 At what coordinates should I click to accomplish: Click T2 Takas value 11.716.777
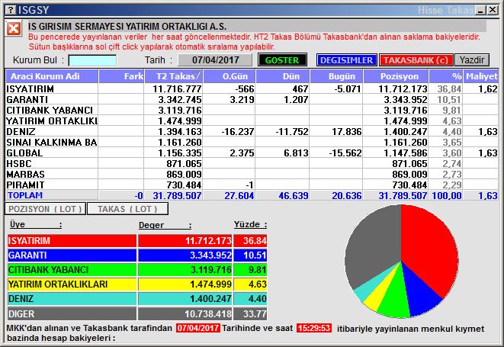tap(177, 88)
